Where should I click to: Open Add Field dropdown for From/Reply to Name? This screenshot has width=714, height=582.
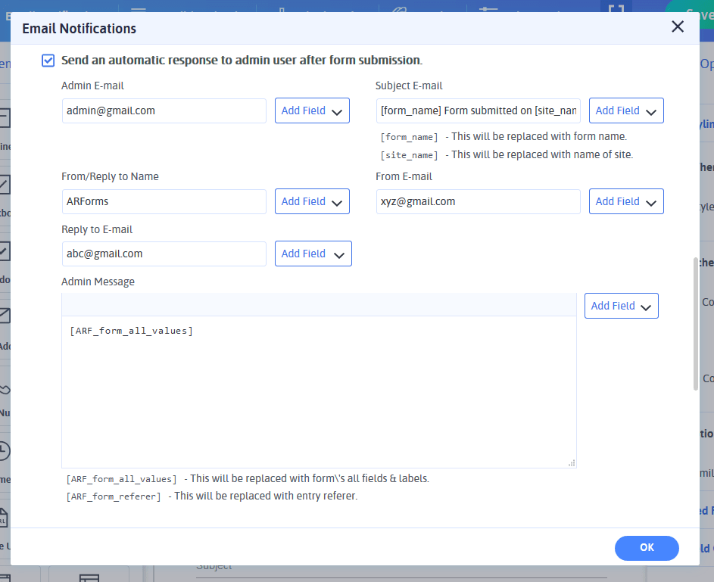312,201
